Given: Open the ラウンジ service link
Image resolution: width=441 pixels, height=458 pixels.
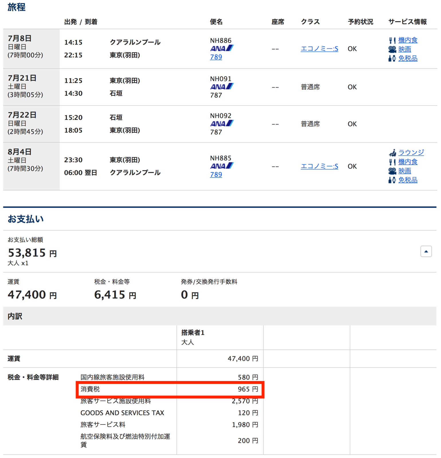Looking at the screenshot, I should pyautogui.click(x=411, y=153).
